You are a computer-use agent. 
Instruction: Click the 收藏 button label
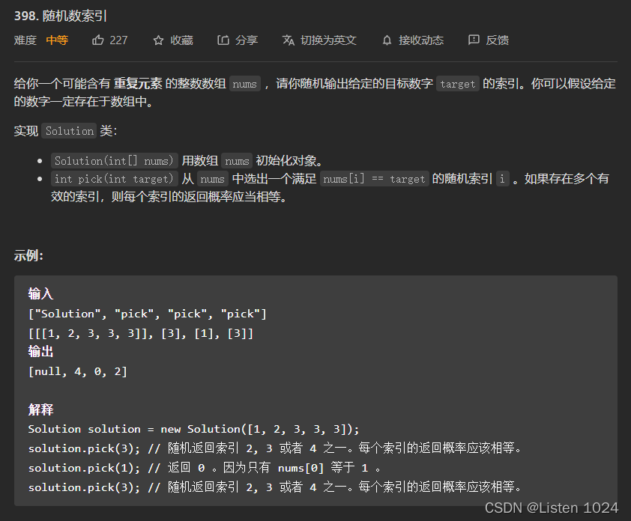coord(181,40)
